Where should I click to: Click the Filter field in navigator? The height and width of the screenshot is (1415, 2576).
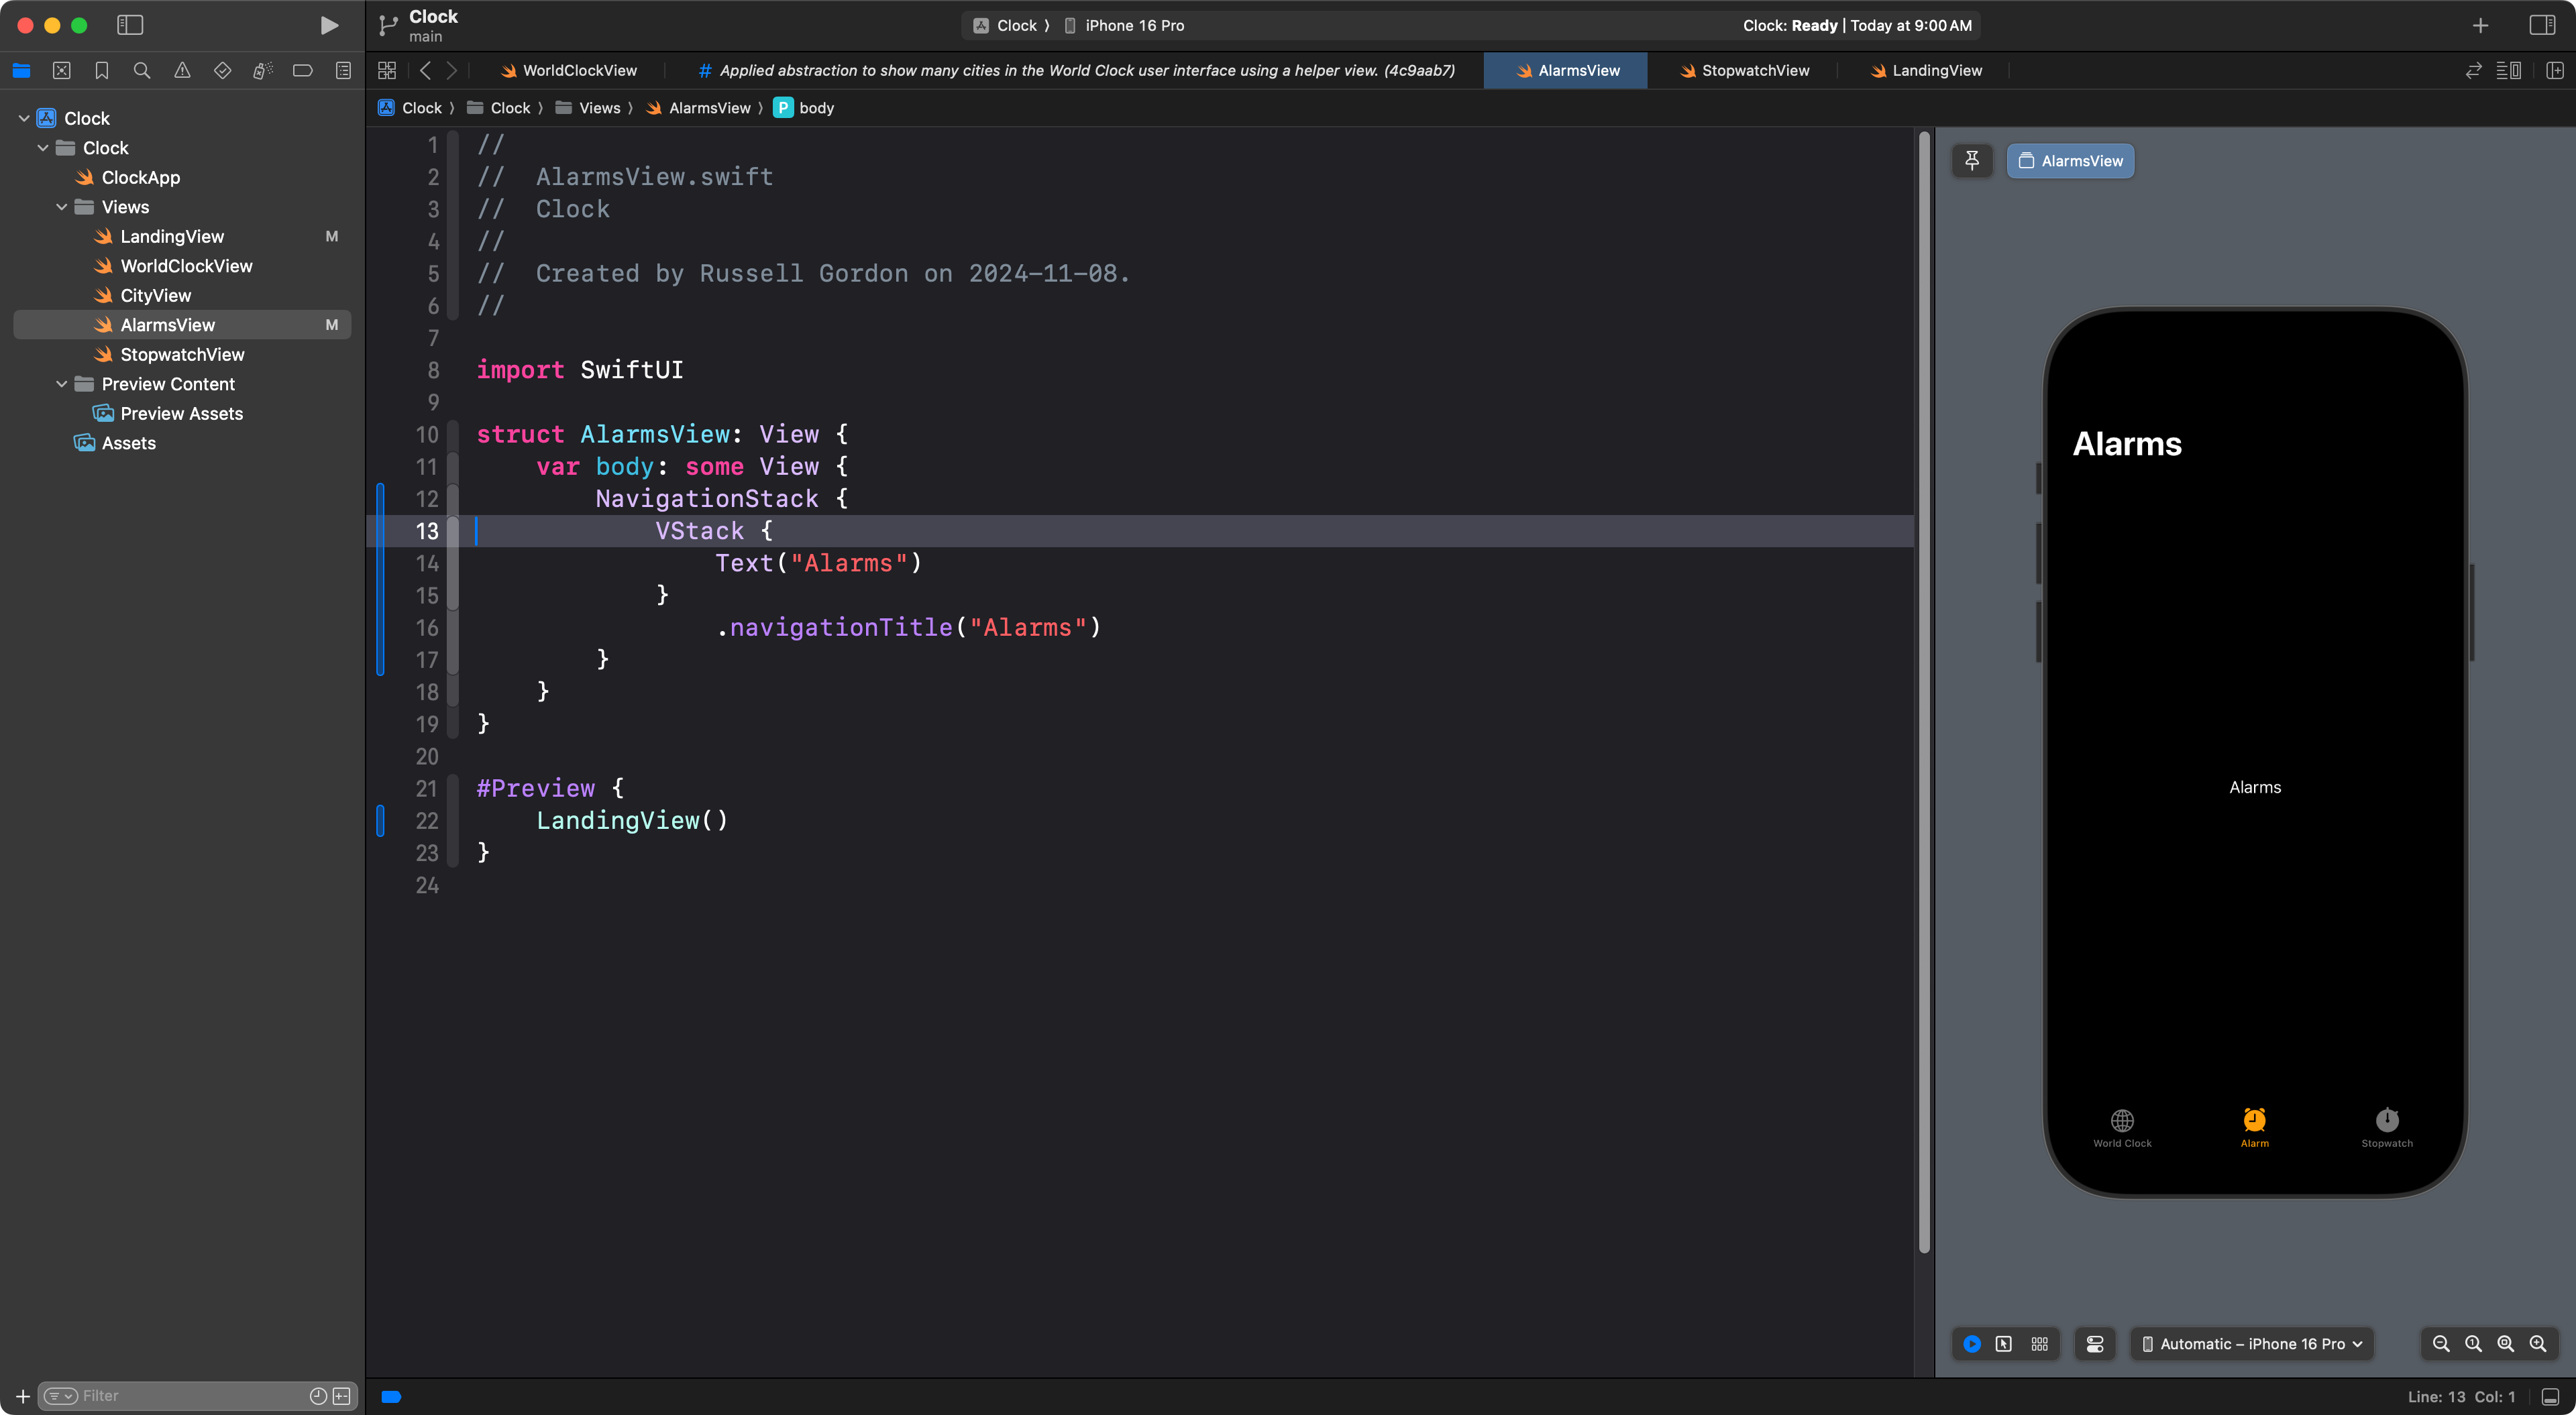[x=190, y=1396]
